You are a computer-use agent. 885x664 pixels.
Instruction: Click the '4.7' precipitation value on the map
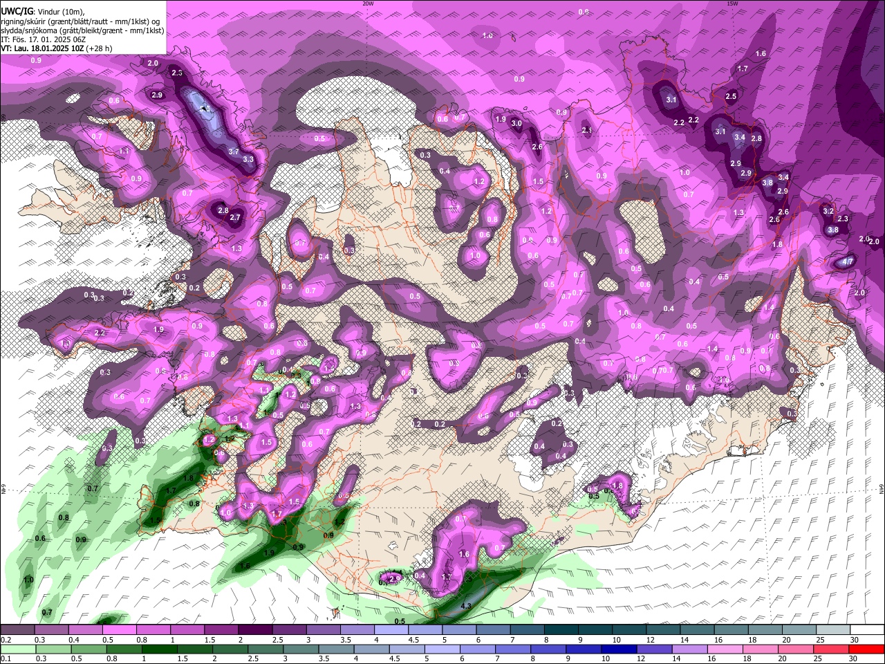coord(847,263)
